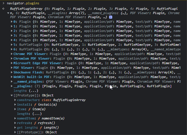Expand the Shockwave Flash property
Screen dimensions: 187x135
12,72
